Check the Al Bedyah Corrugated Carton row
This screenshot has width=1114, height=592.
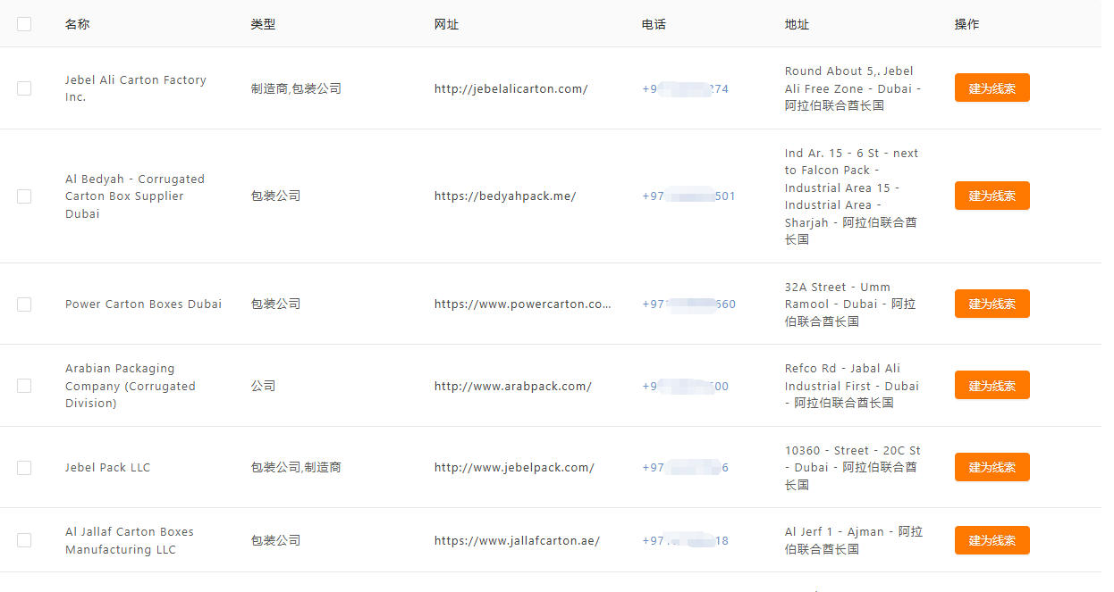pyautogui.click(x=24, y=196)
